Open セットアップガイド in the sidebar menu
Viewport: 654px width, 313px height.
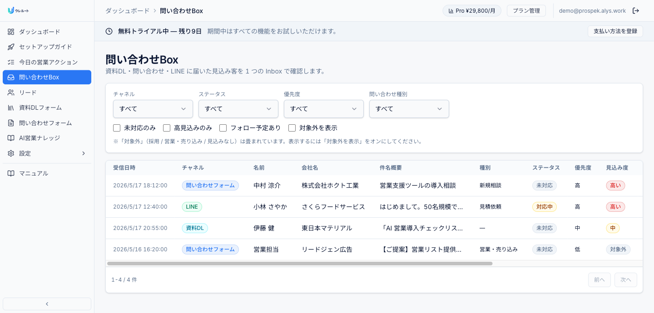point(47,47)
